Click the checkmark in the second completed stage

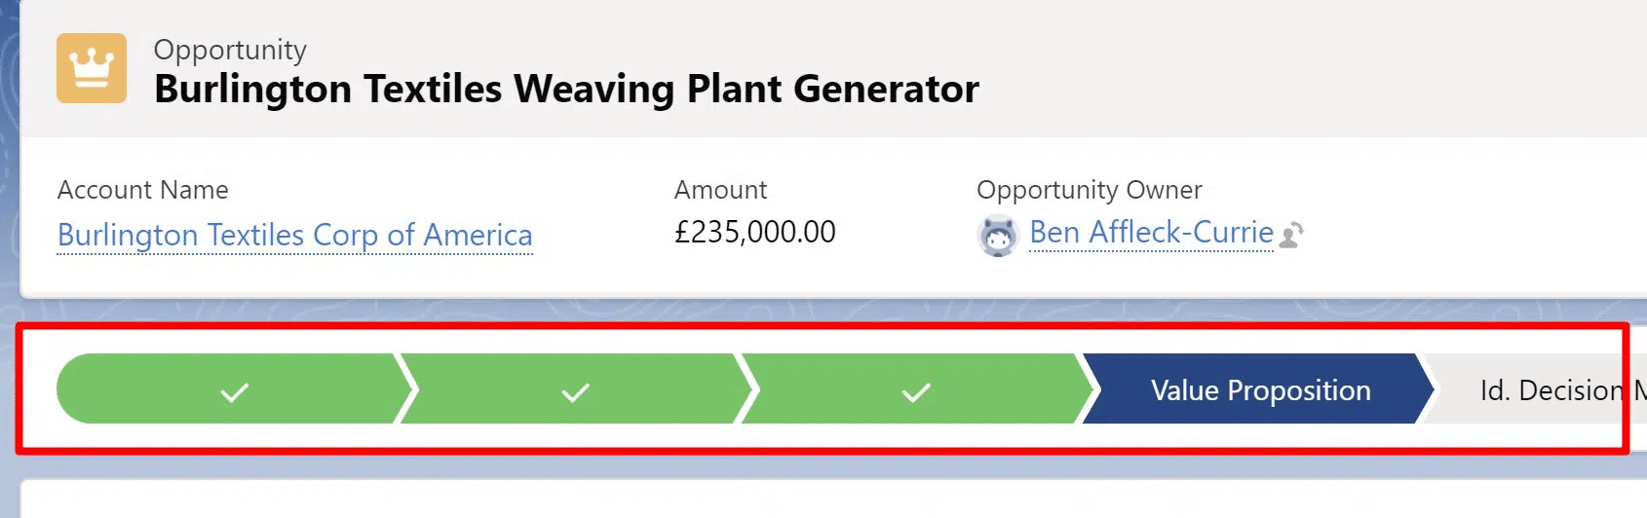pyautogui.click(x=575, y=392)
